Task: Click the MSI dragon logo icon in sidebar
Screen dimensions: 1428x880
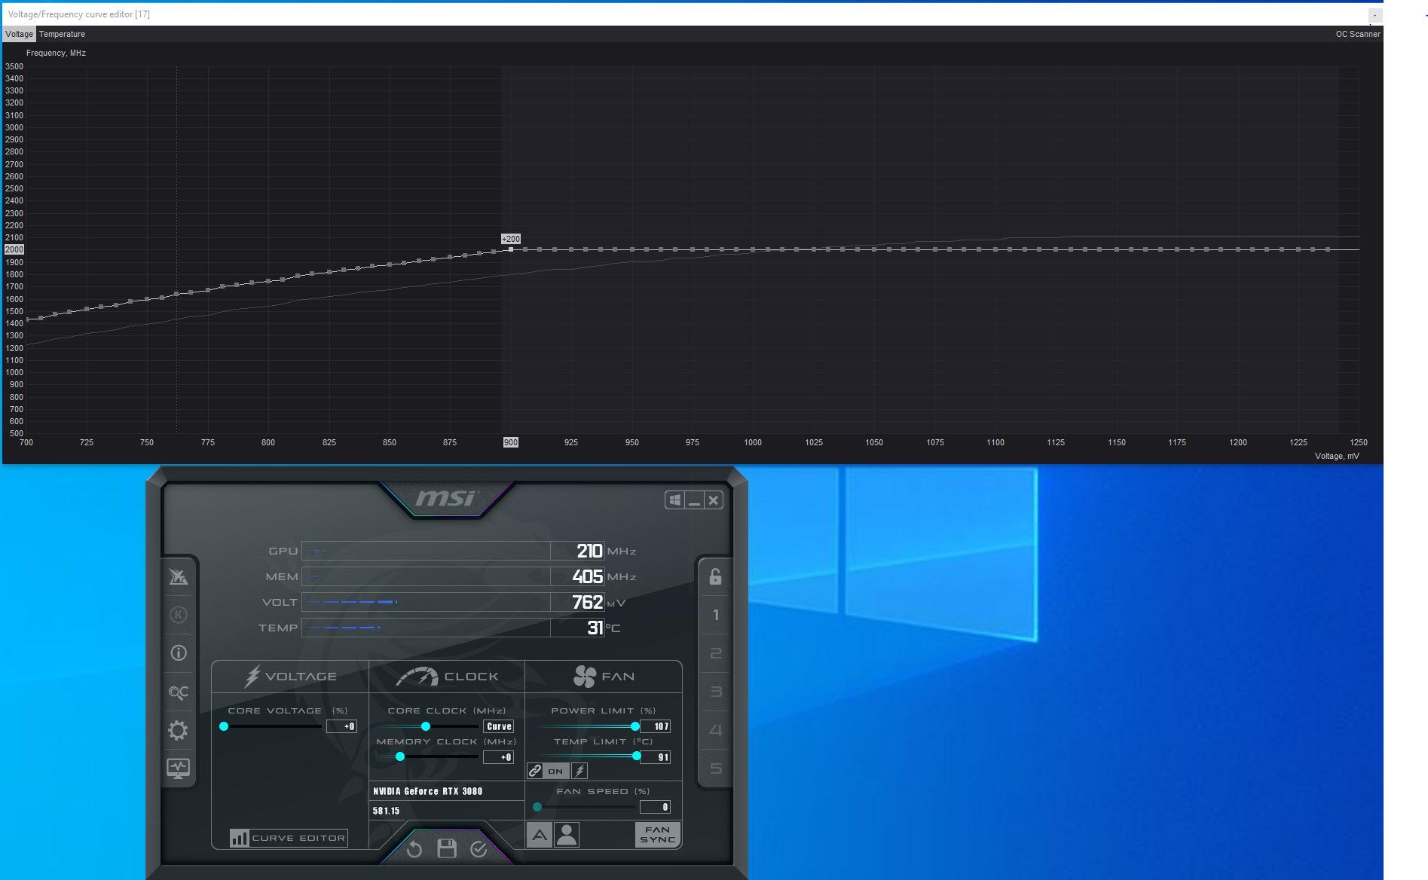Action: point(179,577)
